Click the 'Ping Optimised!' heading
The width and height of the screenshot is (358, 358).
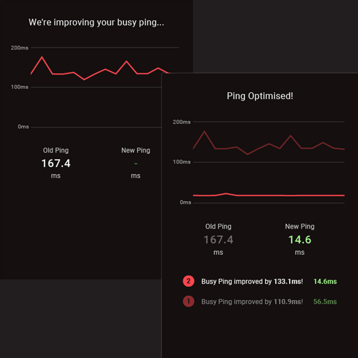pos(260,96)
